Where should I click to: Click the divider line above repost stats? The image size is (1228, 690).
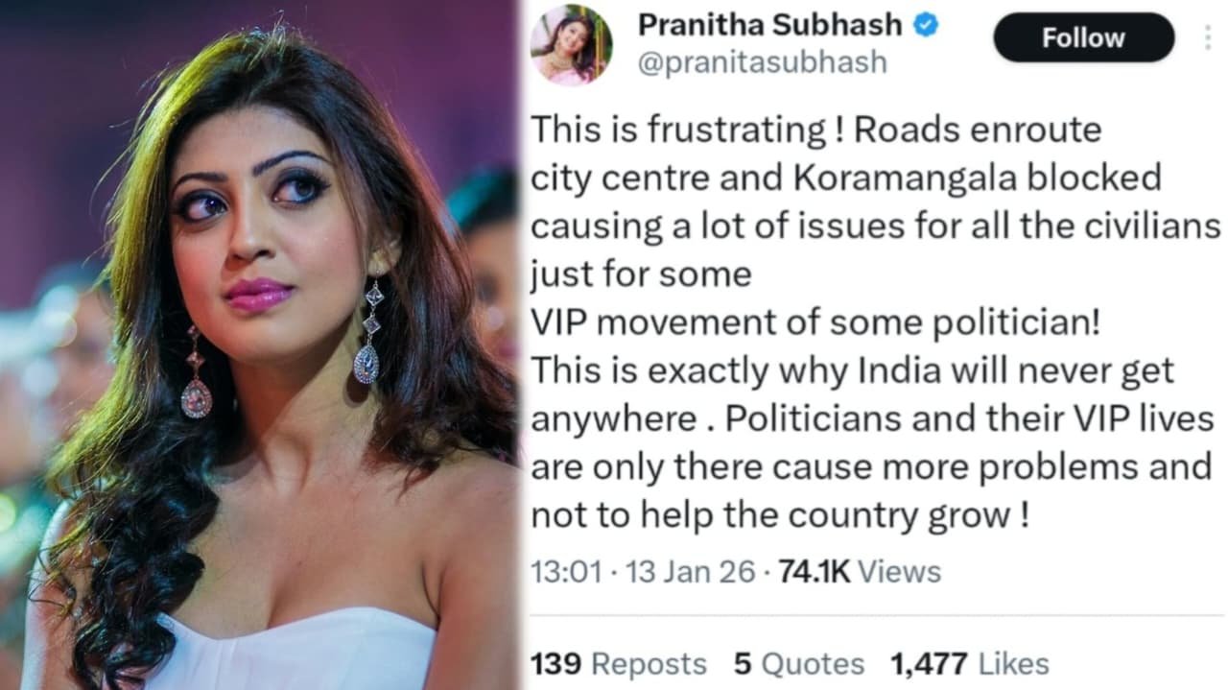point(877,615)
